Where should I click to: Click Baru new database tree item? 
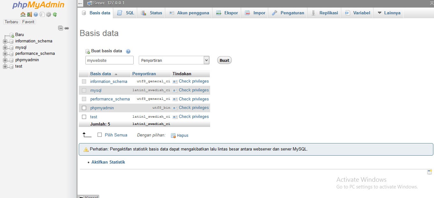(x=19, y=35)
